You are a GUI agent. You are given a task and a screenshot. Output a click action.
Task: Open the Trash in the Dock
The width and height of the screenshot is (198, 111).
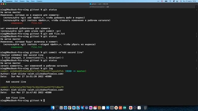click(145, 108)
